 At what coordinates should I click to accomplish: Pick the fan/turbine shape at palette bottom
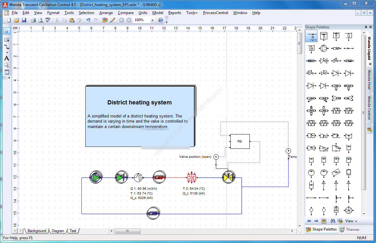click(349, 210)
